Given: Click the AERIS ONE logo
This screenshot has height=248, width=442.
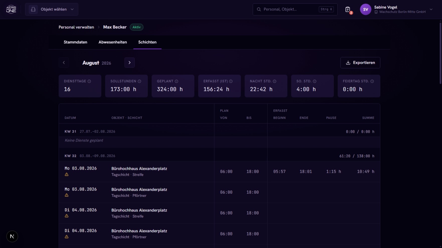Looking at the screenshot, I should [11, 9].
